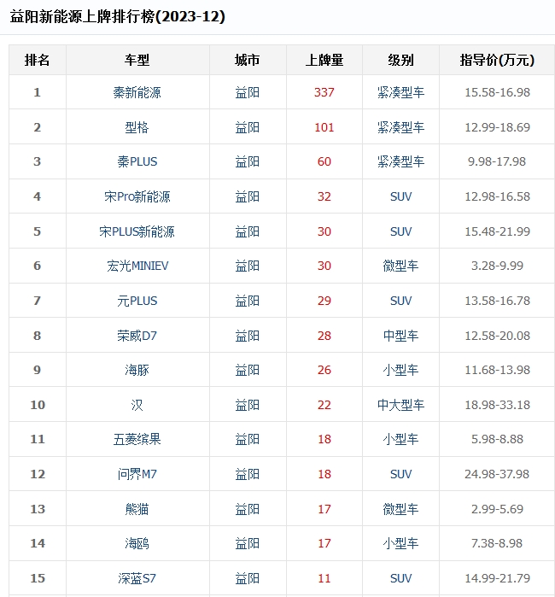Select the 荣威D7 model link
Viewport: 555px width, 597px height.
(137, 336)
